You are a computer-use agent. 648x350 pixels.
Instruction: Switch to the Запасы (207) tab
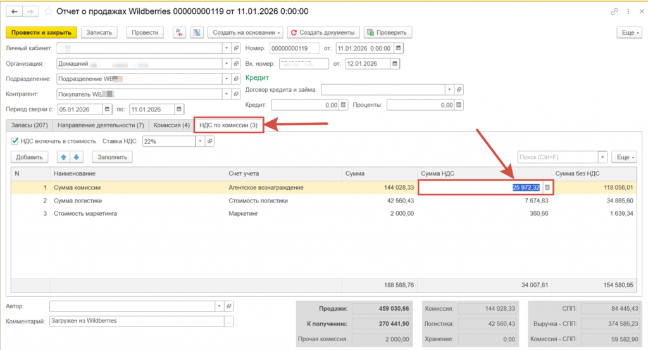(28, 125)
